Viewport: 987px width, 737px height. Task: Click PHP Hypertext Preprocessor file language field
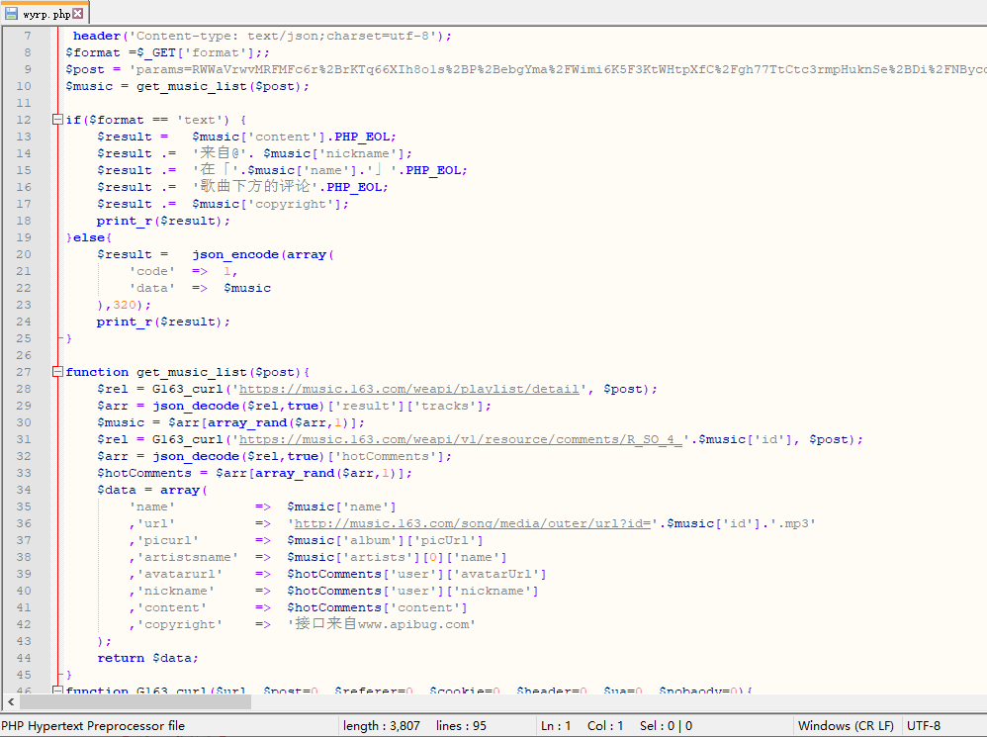[x=94, y=725]
